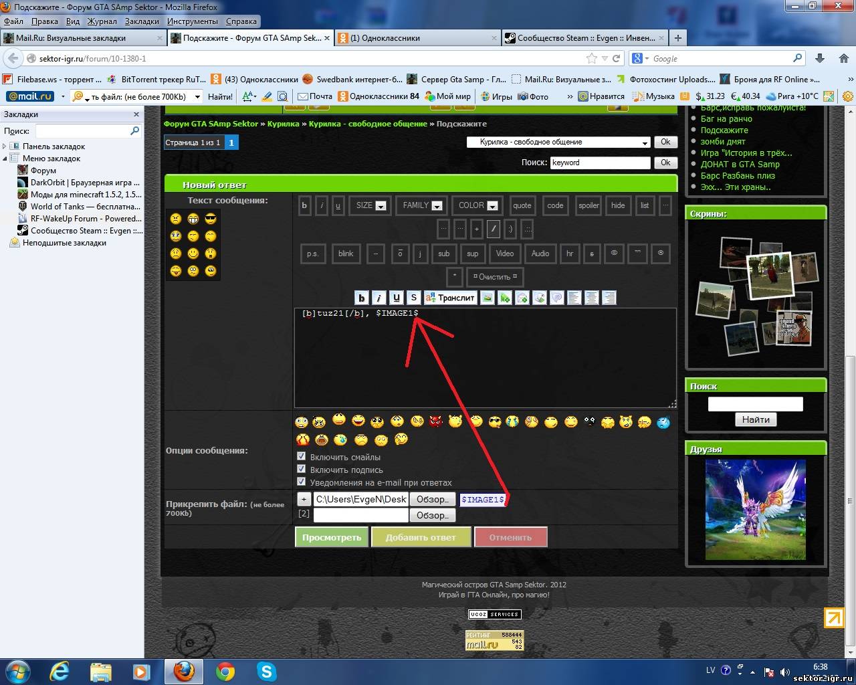Click the Просмотреть preview button

(331, 537)
